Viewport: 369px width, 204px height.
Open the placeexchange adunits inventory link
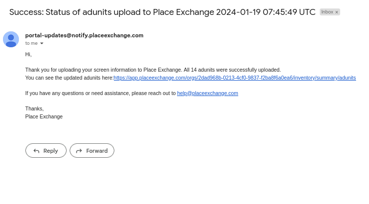coord(235,78)
